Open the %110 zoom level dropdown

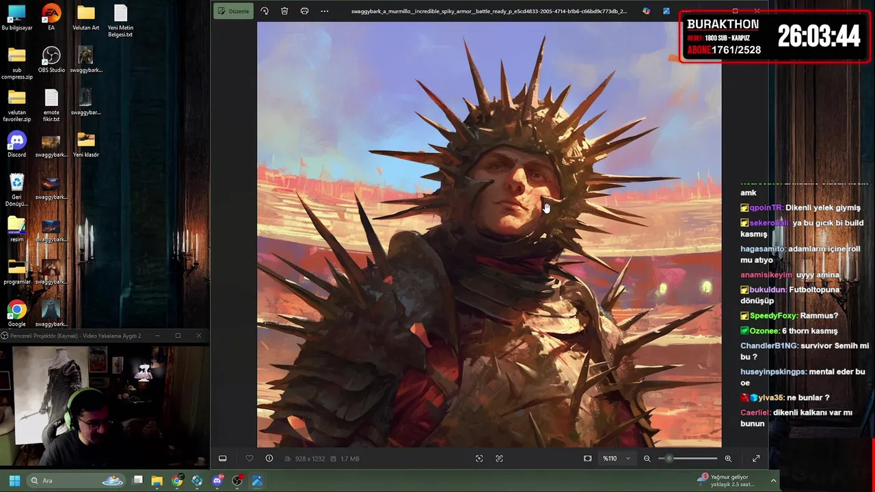pyautogui.click(x=617, y=459)
